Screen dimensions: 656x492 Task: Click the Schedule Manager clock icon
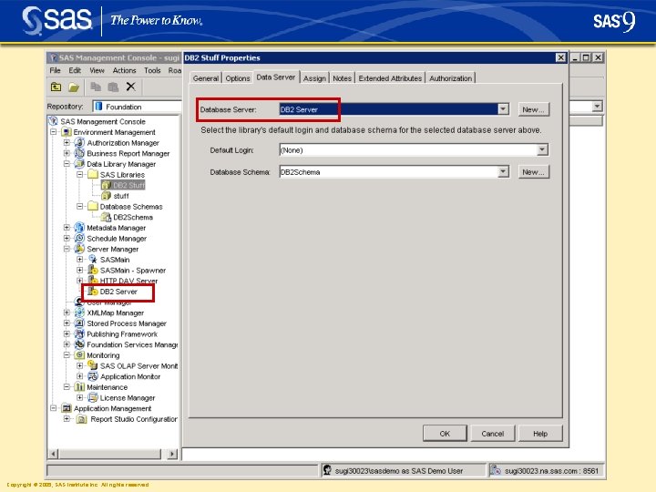(79, 238)
